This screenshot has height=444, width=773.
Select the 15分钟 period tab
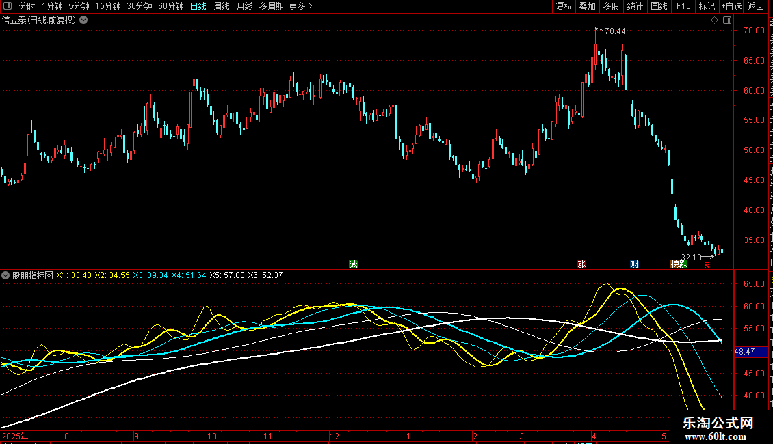107,6
